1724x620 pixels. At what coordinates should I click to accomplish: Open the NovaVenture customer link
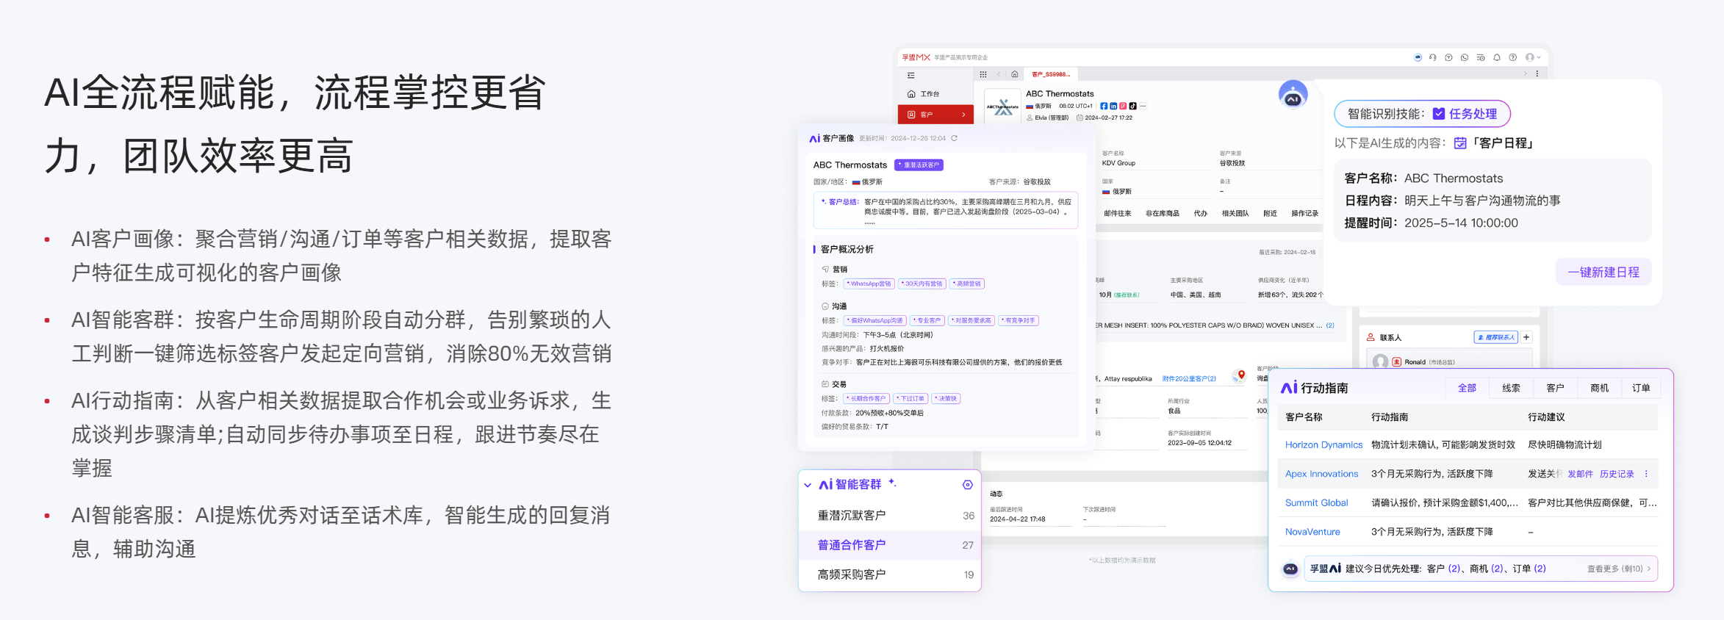(x=1312, y=532)
